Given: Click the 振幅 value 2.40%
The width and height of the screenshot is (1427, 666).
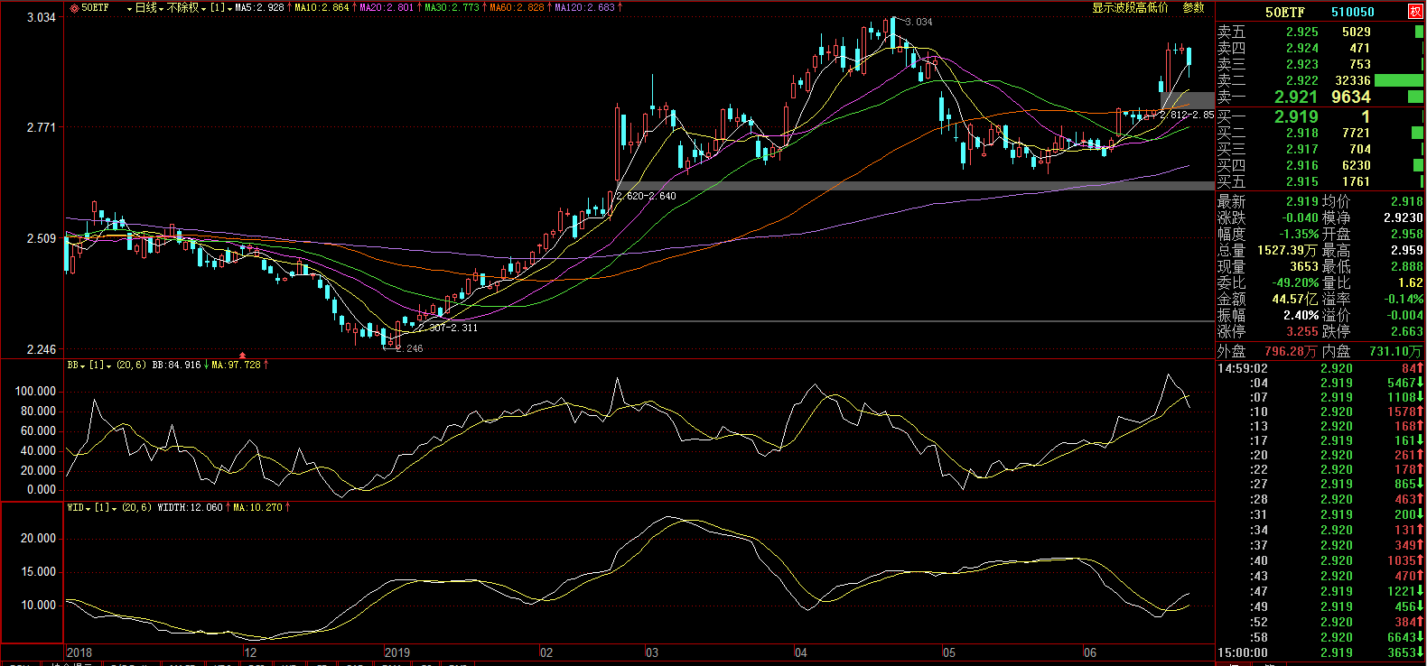Looking at the screenshot, I should pyautogui.click(x=1301, y=315).
